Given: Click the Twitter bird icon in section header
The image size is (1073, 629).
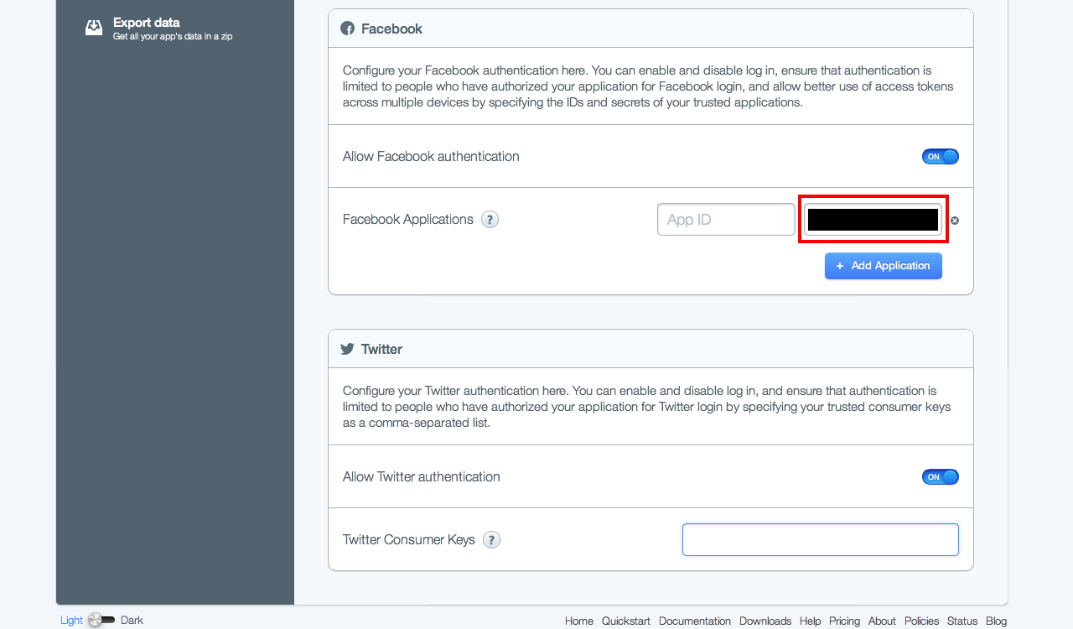Looking at the screenshot, I should point(347,349).
